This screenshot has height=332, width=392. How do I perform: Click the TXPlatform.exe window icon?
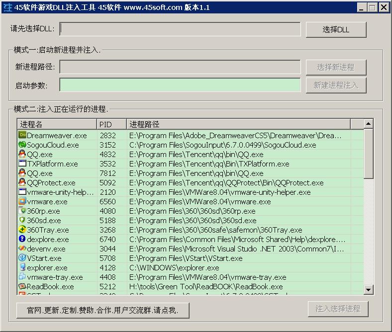pyautogui.click(x=22, y=164)
